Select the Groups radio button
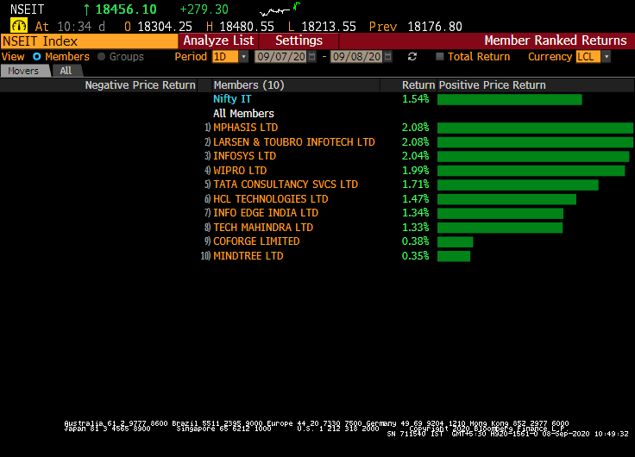The width and height of the screenshot is (635, 457). click(x=101, y=57)
